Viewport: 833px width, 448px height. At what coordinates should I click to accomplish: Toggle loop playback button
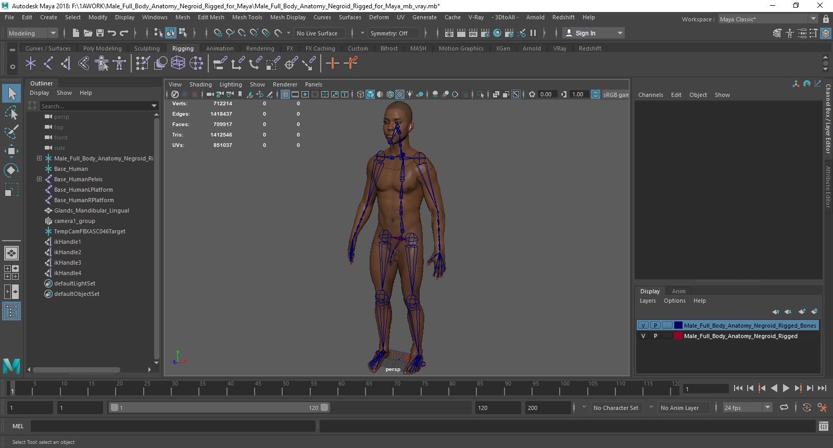tap(784, 407)
